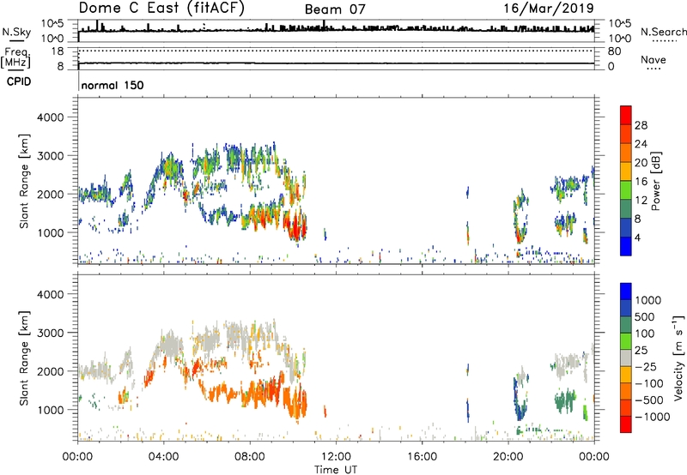
Task: Pick the 4–8 dB dark blue Power swatch
Action: click(x=626, y=228)
